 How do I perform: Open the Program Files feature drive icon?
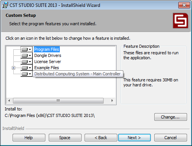26,49
